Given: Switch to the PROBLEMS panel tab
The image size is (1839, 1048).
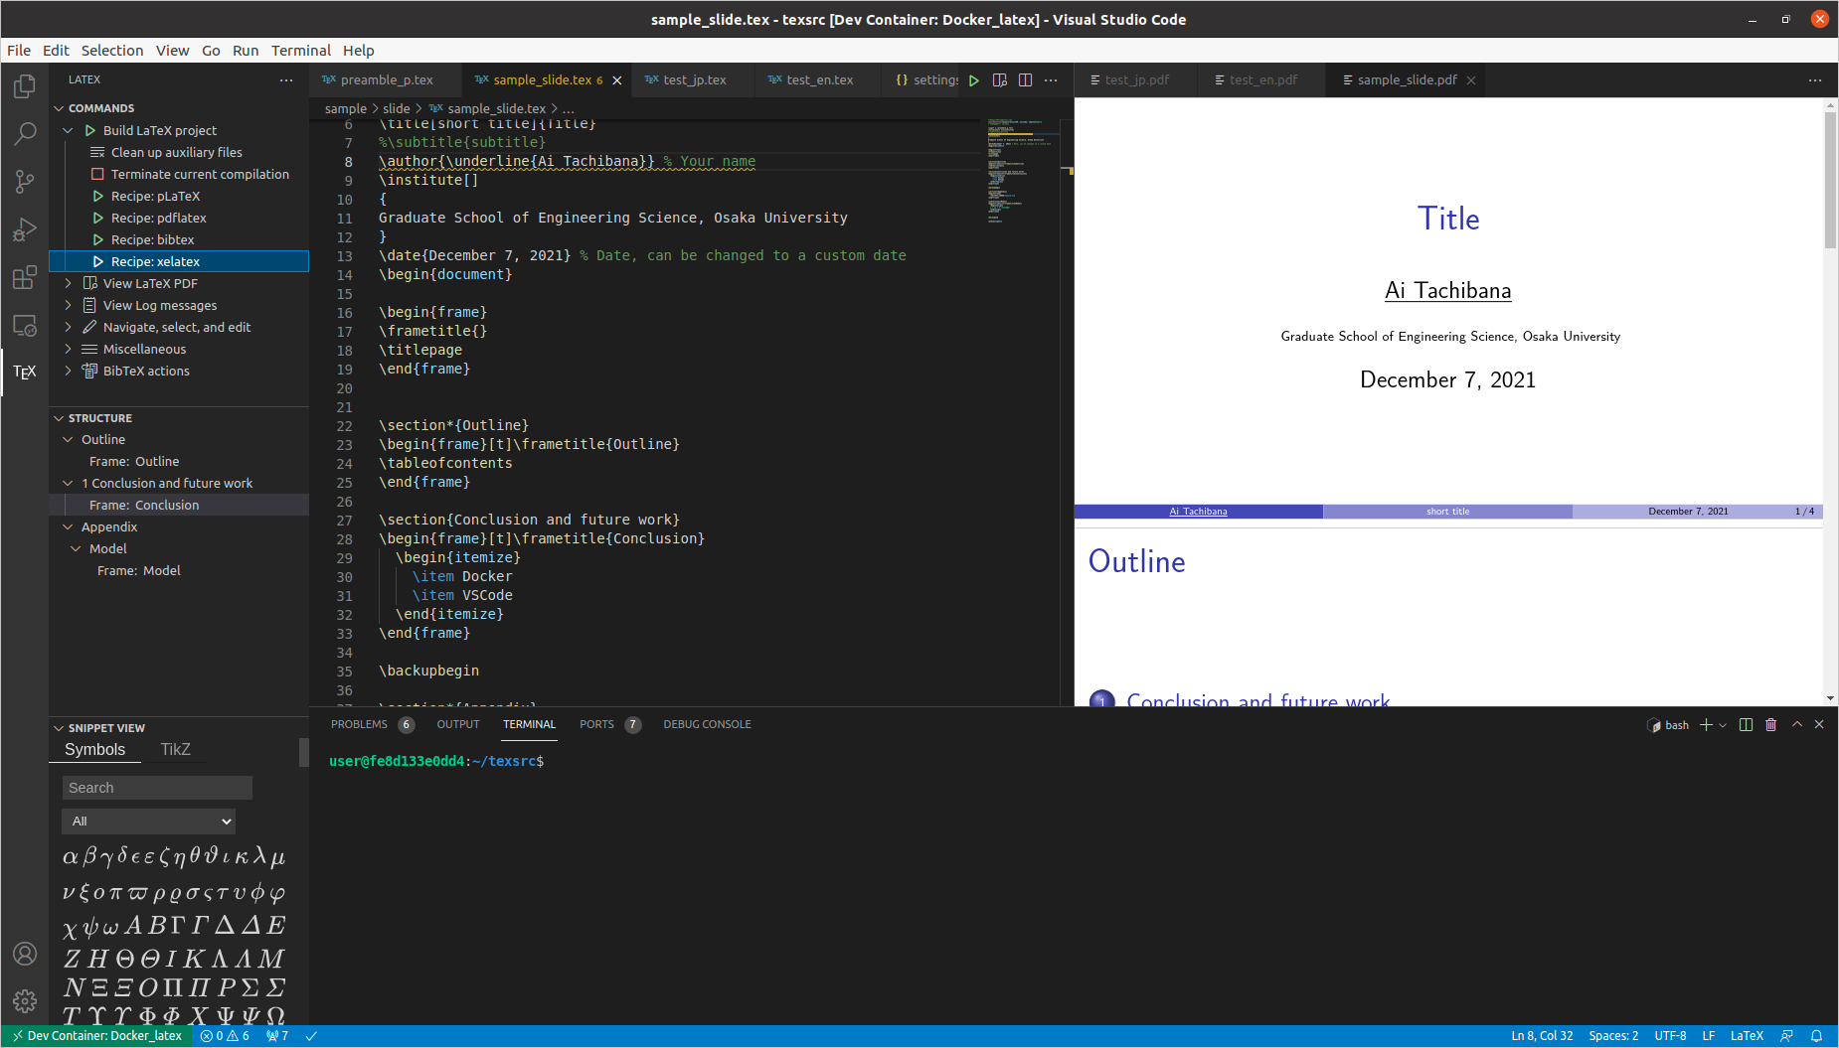Looking at the screenshot, I should tap(359, 725).
